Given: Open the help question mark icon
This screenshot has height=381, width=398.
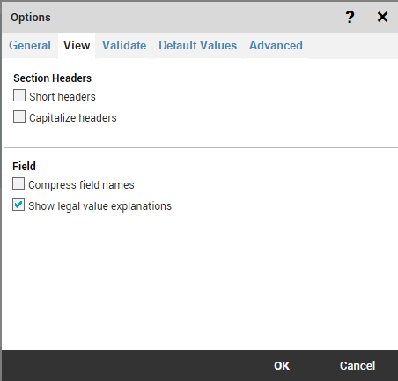Looking at the screenshot, I should tap(350, 17).
